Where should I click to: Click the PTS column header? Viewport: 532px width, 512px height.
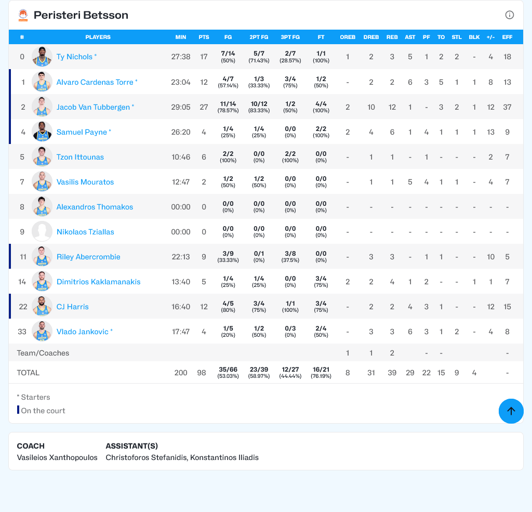click(204, 37)
